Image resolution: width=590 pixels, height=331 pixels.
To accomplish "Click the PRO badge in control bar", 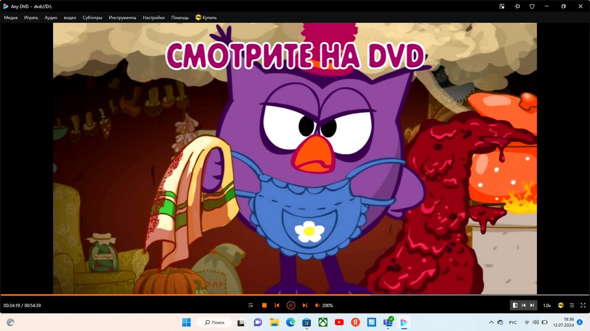I will pyautogui.click(x=561, y=305).
